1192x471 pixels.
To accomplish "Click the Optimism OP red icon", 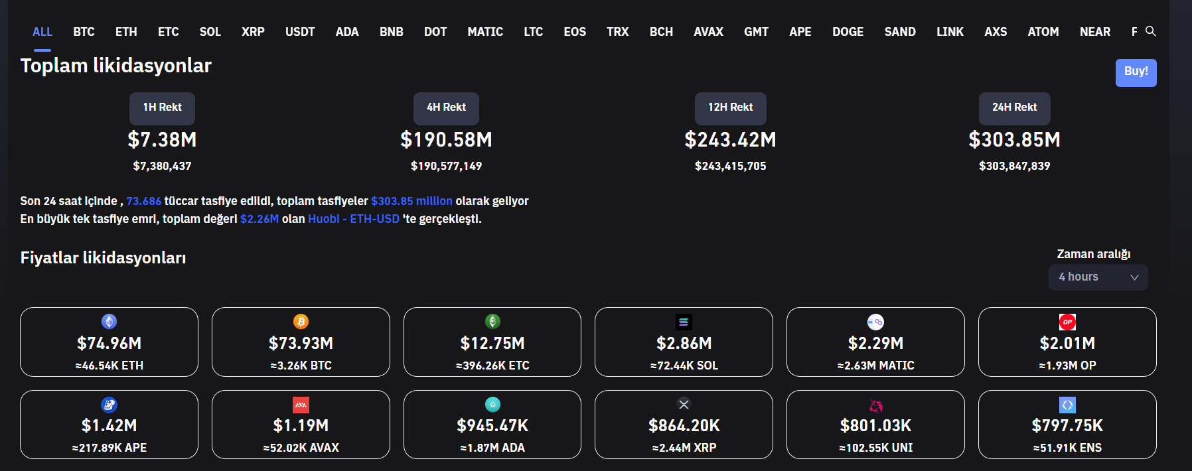I will [x=1067, y=322].
